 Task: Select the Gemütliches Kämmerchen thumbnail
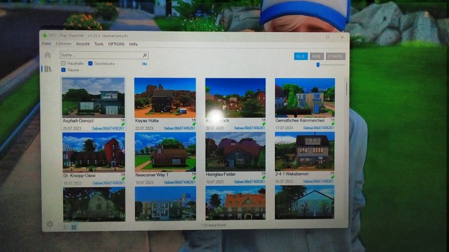click(305, 98)
